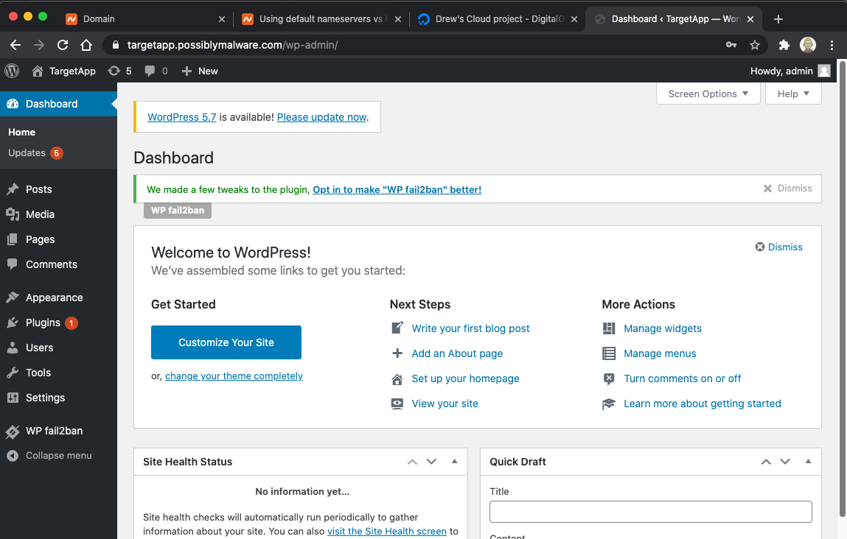This screenshot has height=539, width=847.
Task: Open browser extensions puzzle icon
Action: coord(784,45)
